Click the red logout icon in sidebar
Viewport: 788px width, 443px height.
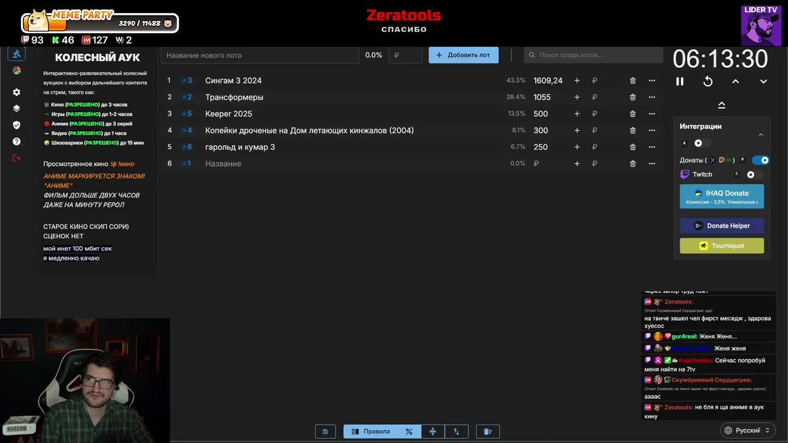click(17, 158)
